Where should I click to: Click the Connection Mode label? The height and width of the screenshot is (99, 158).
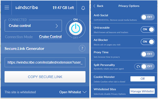click(19, 37)
